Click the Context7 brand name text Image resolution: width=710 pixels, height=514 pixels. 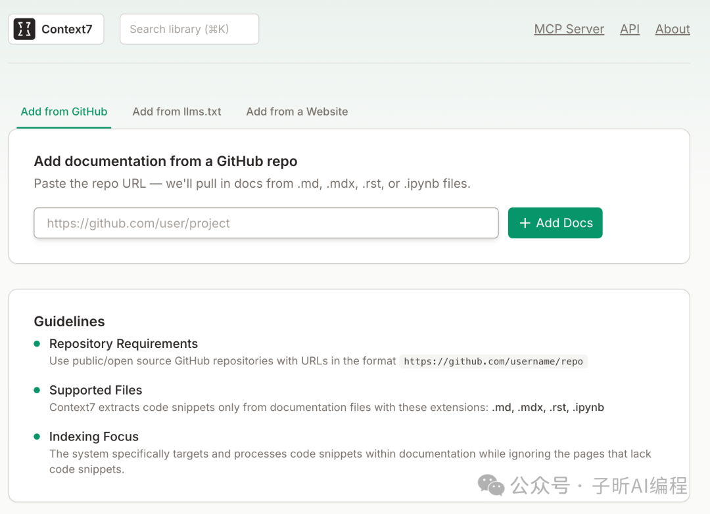(x=67, y=29)
